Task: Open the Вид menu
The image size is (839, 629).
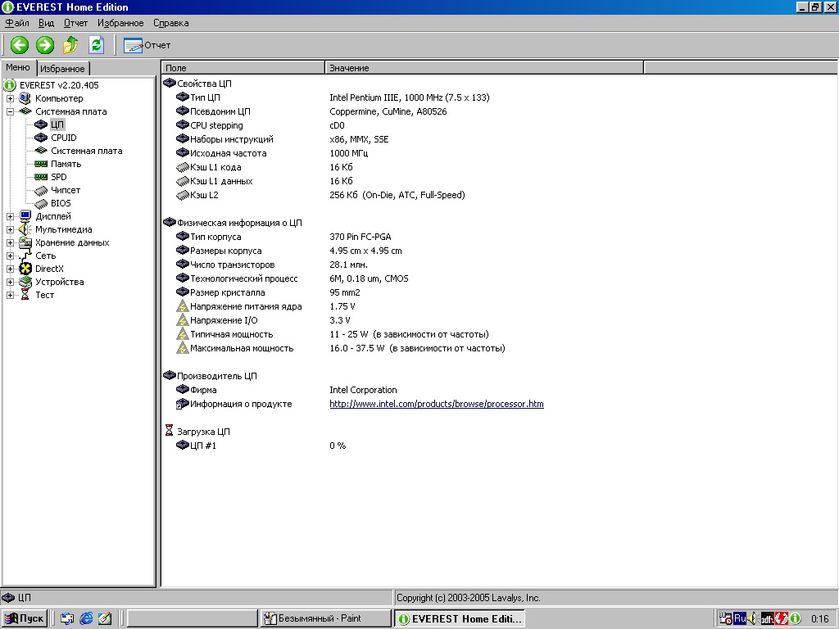Action: click(x=46, y=23)
